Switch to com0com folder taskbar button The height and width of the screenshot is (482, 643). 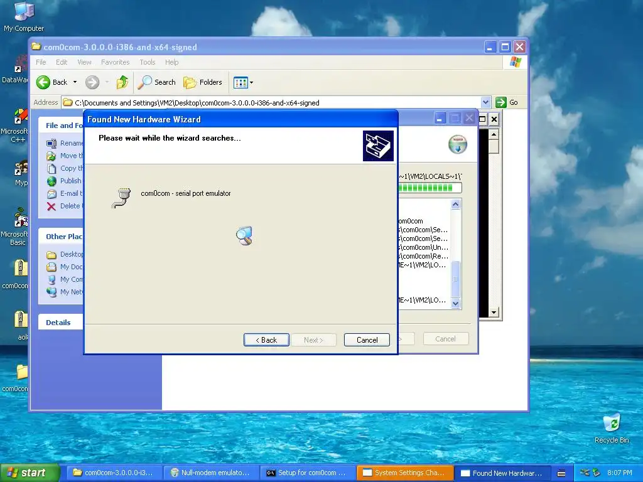(x=113, y=473)
